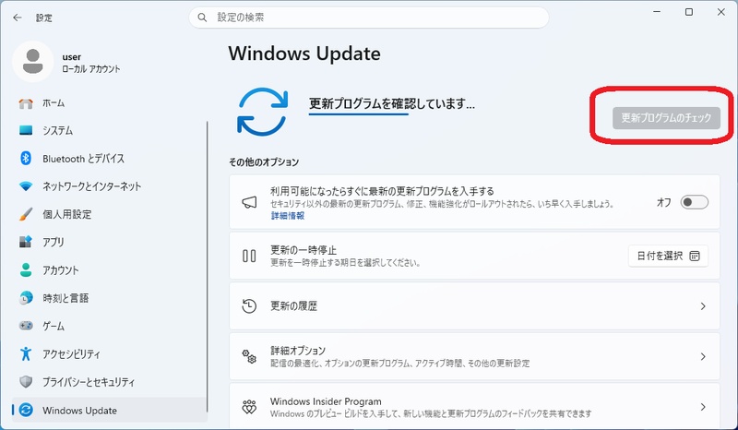Select Windows Update in the sidebar

(109, 410)
